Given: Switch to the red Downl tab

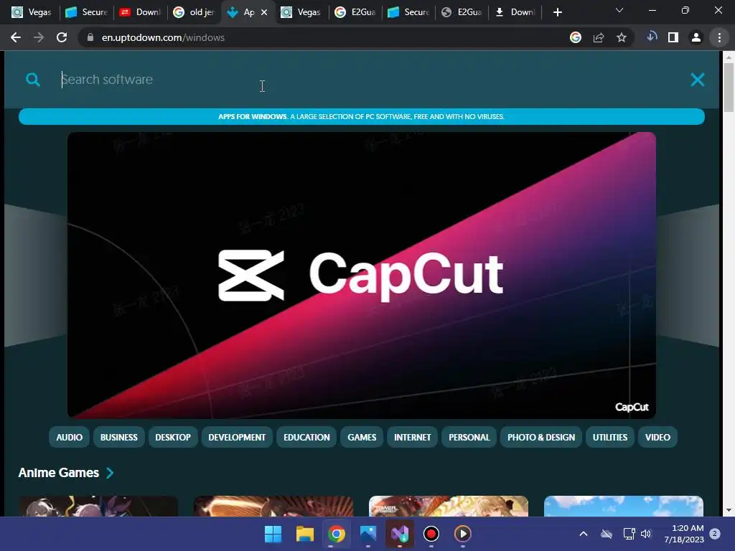Looking at the screenshot, I should tap(140, 12).
